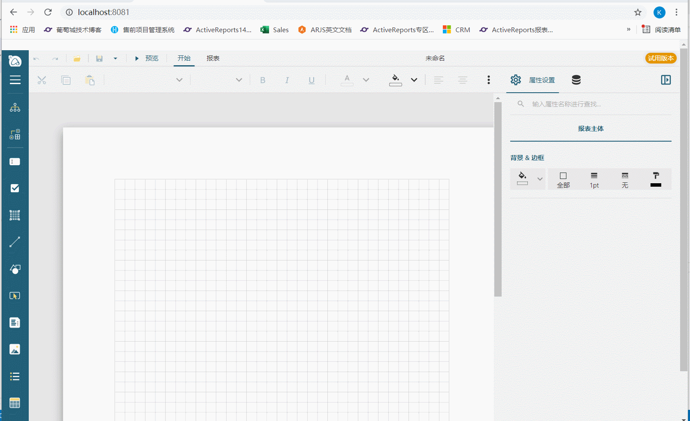
Task: Click the cut scissors icon
Action: pos(42,80)
